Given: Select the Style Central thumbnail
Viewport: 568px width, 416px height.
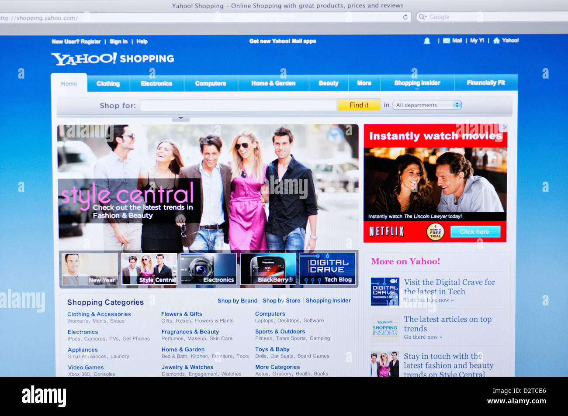Looking at the screenshot, I should pyautogui.click(x=149, y=269).
